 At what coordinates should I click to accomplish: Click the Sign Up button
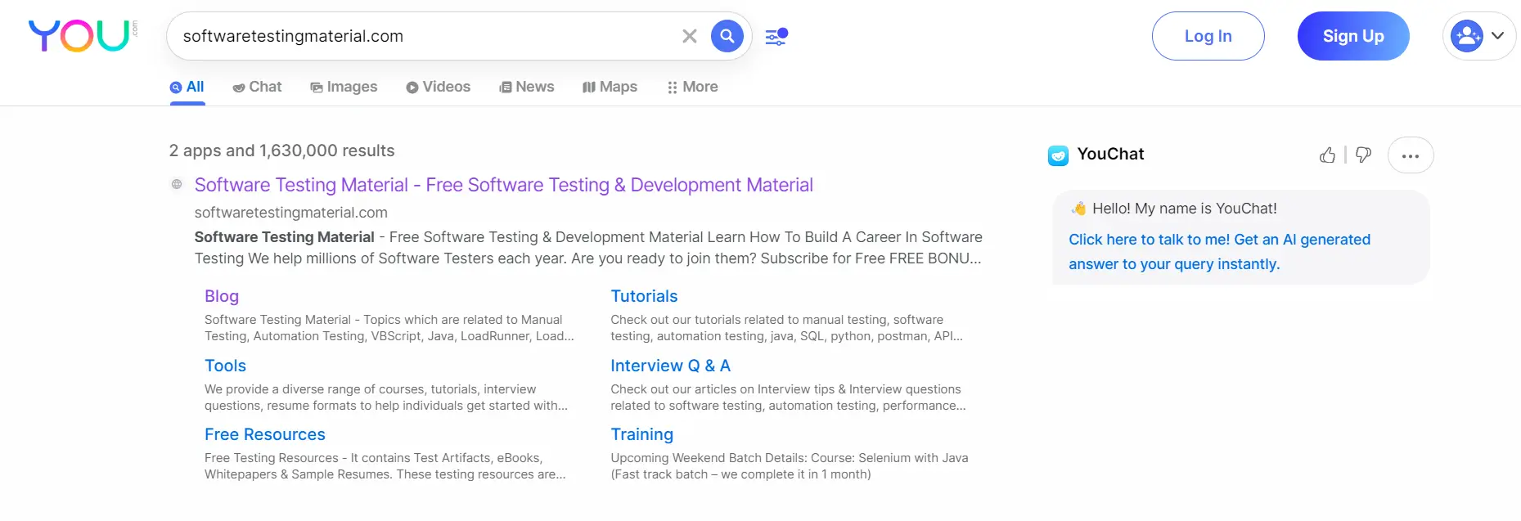(x=1353, y=36)
